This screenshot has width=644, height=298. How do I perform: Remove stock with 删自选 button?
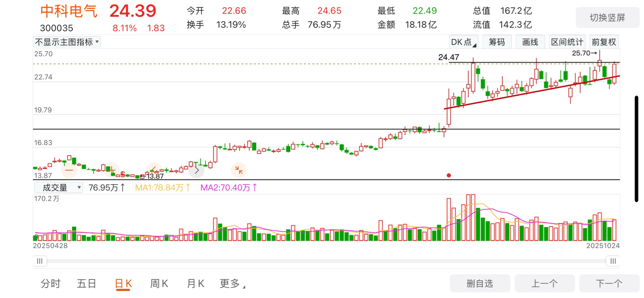point(480,284)
